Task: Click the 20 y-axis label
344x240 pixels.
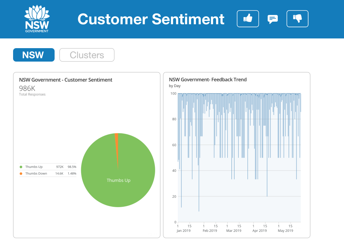Action: click(x=174, y=196)
